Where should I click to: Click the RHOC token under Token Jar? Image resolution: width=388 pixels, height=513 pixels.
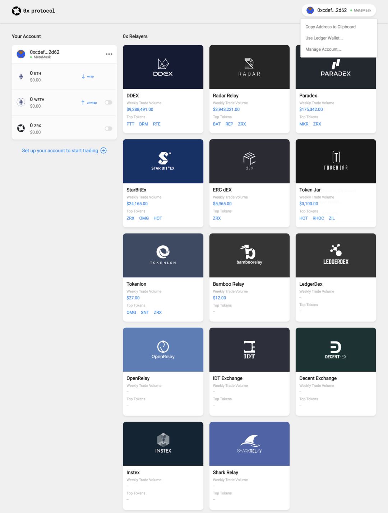(318, 218)
